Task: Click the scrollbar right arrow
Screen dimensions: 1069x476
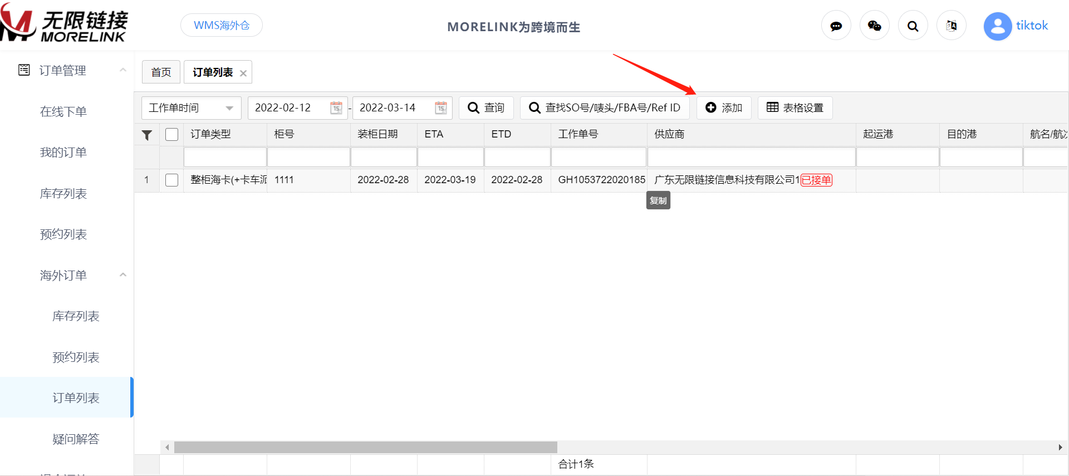Action: coord(1060,447)
